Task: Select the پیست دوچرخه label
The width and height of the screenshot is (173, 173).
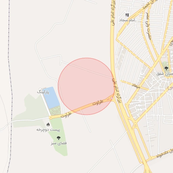Action: [48, 130]
